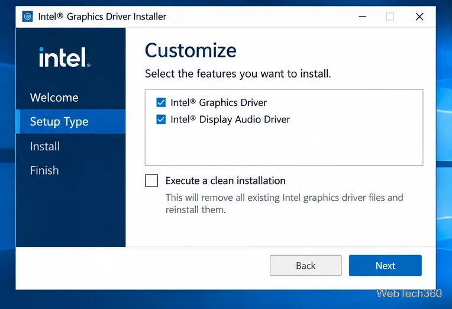Viewport: 452px width, 309px height.
Task: Close the Intel Graphics Driver Installer window
Action: coord(419,17)
